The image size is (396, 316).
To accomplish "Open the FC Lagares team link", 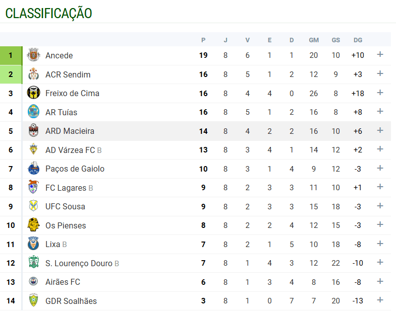I will click(x=66, y=188).
